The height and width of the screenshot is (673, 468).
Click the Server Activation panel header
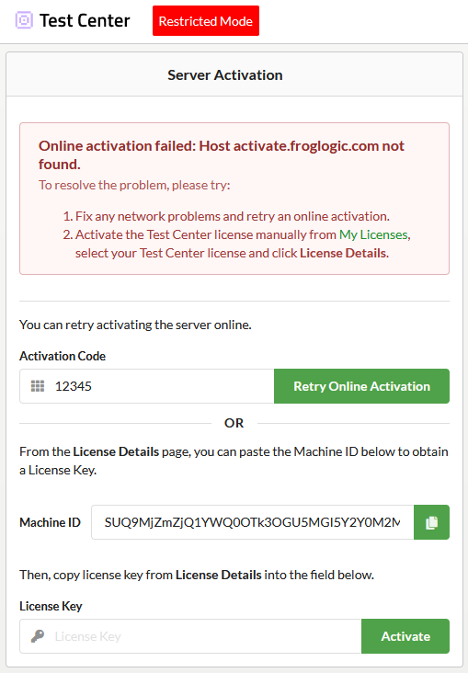(x=234, y=74)
